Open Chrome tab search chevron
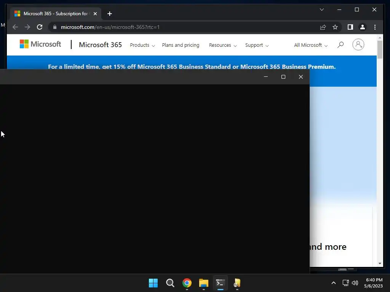The width and height of the screenshot is (390, 292). pos(321,10)
